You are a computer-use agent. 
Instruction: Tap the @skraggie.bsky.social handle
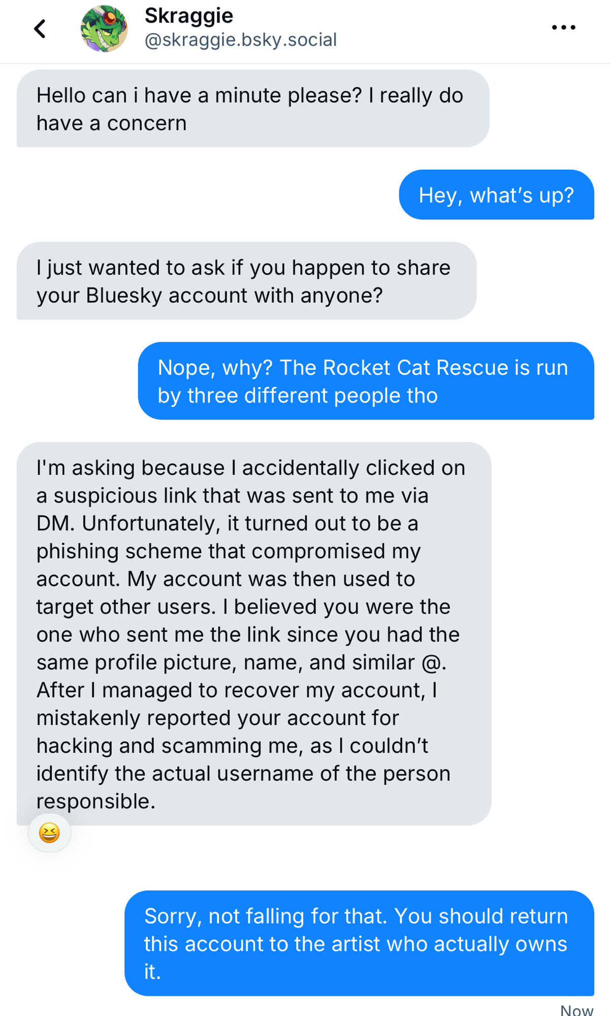coord(241,40)
